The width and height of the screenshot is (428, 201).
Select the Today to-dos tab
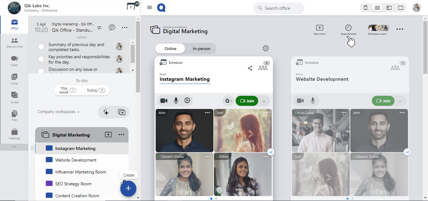coord(96,90)
